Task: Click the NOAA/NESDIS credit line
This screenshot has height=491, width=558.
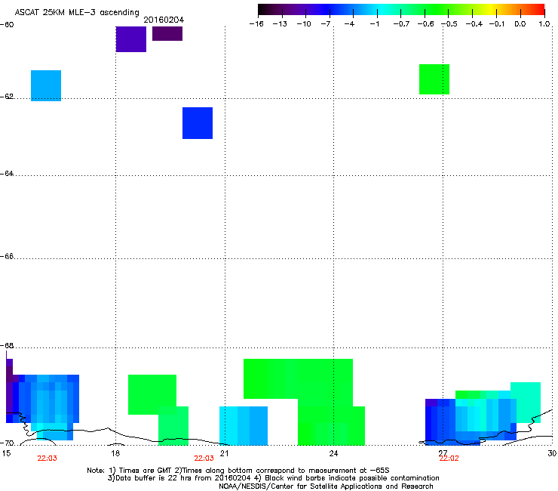Action: tap(326, 486)
